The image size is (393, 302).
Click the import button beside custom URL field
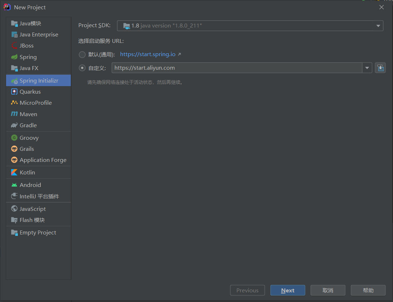pos(380,68)
